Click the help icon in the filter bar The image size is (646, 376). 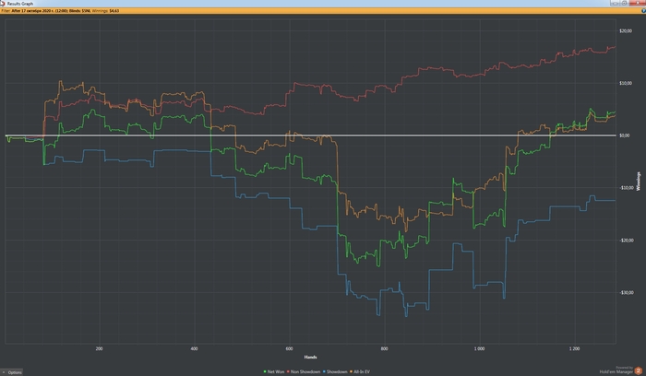pos(643,11)
